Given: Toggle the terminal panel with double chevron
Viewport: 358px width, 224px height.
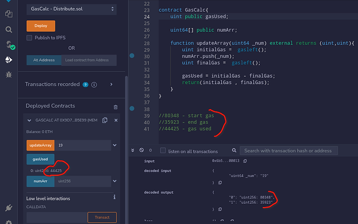Looking at the screenshot, I should 133,151.
